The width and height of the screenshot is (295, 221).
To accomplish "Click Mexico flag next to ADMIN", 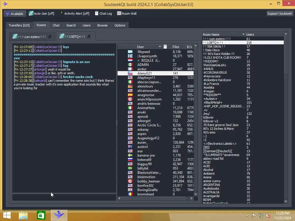I will tap(130, 65).
